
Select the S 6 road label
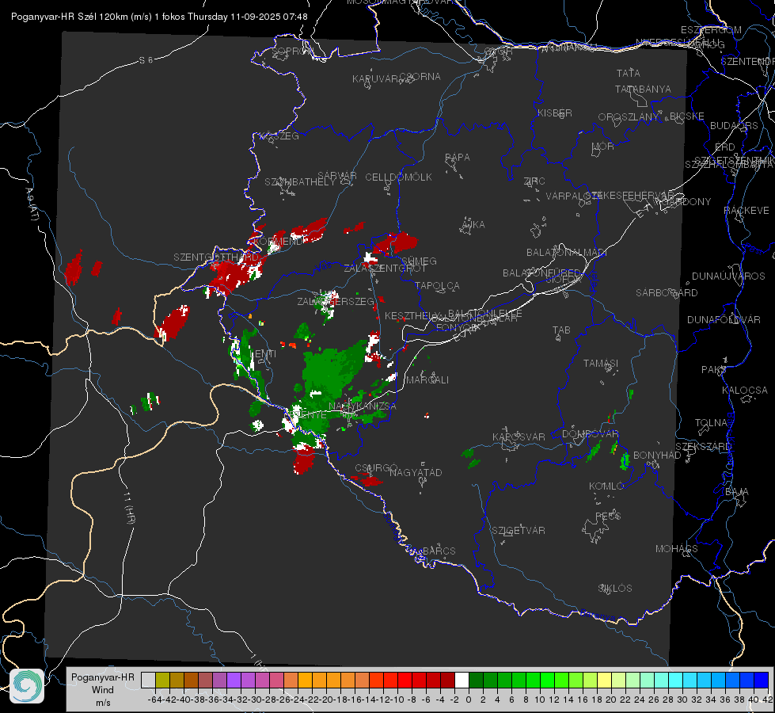[146, 60]
